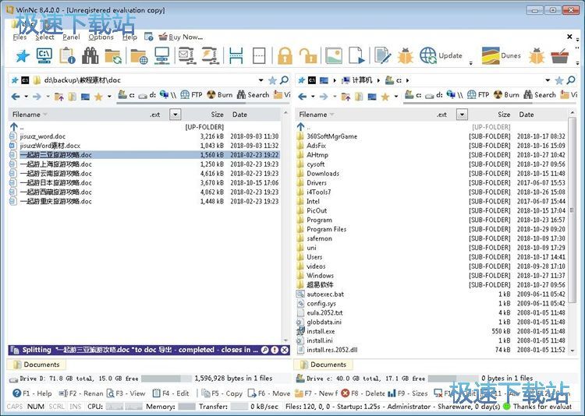
Task: Click F5 - Copy button
Action: click(x=222, y=393)
